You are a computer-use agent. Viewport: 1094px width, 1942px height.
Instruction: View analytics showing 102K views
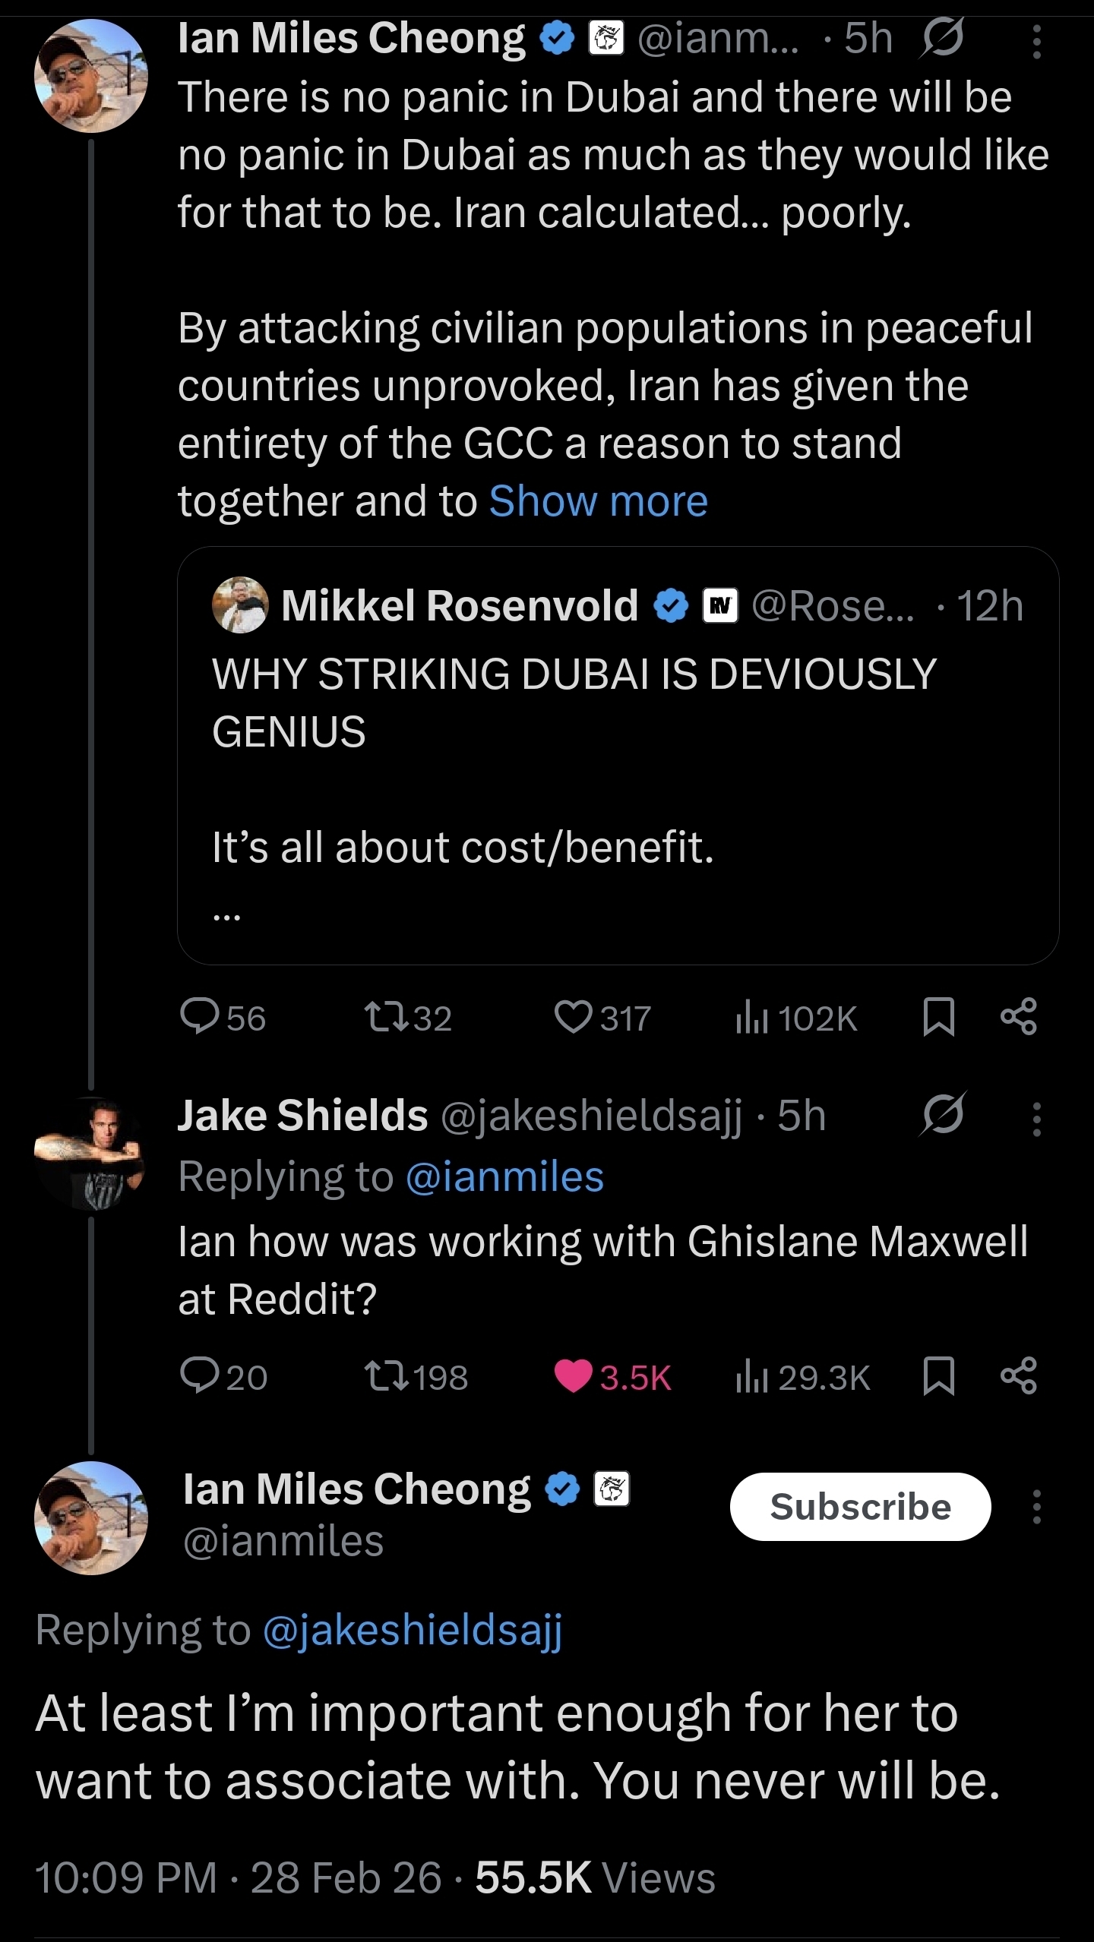[x=795, y=1018]
